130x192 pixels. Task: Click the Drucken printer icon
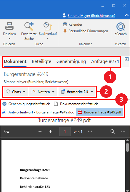9,26
